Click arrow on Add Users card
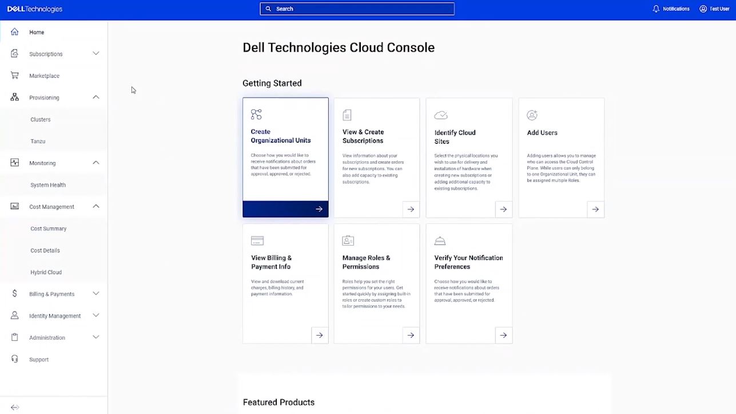The height and width of the screenshot is (414, 736). [595, 209]
